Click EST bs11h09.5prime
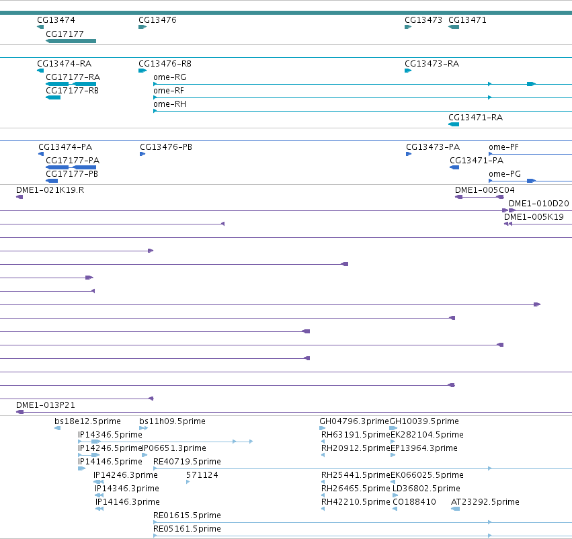Image resolution: width=572 pixels, height=539 pixels. click(x=172, y=421)
